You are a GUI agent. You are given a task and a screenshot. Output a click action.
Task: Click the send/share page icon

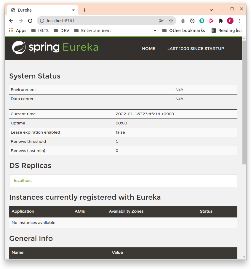pos(161,21)
